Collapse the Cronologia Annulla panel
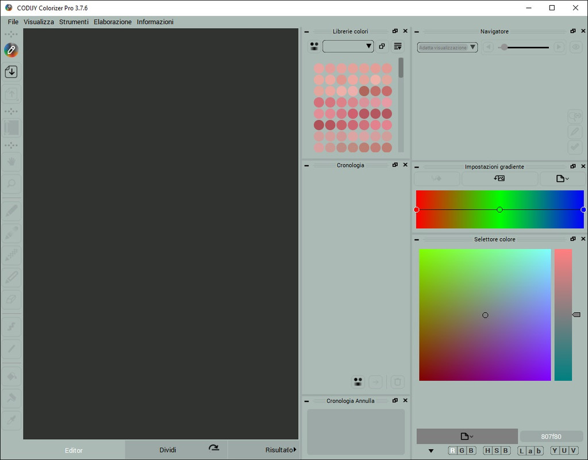 point(306,401)
